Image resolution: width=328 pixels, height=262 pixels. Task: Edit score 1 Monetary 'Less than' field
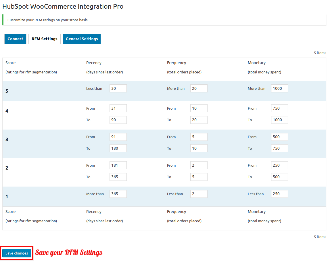pos(279,194)
